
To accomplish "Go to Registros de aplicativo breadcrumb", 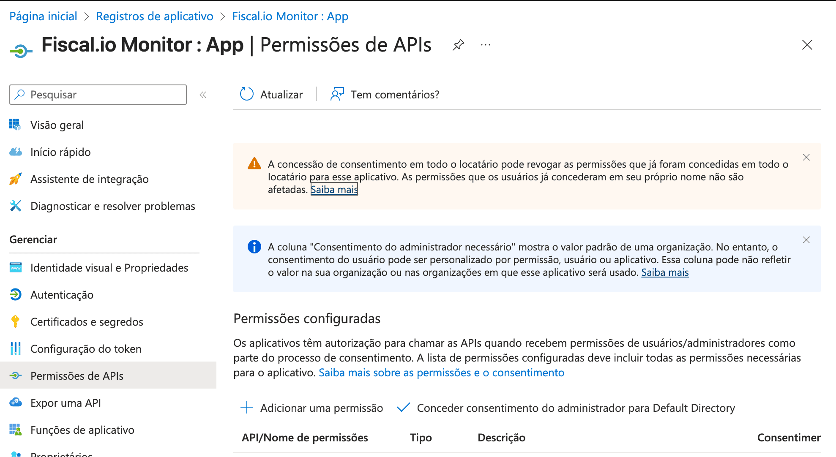I will [x=155, y=16].
